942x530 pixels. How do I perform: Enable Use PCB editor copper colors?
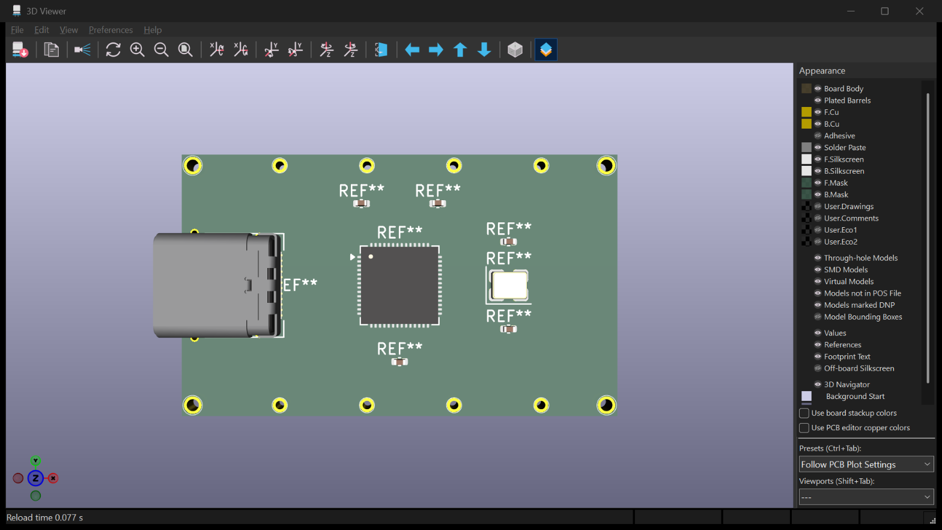(804, 428)
